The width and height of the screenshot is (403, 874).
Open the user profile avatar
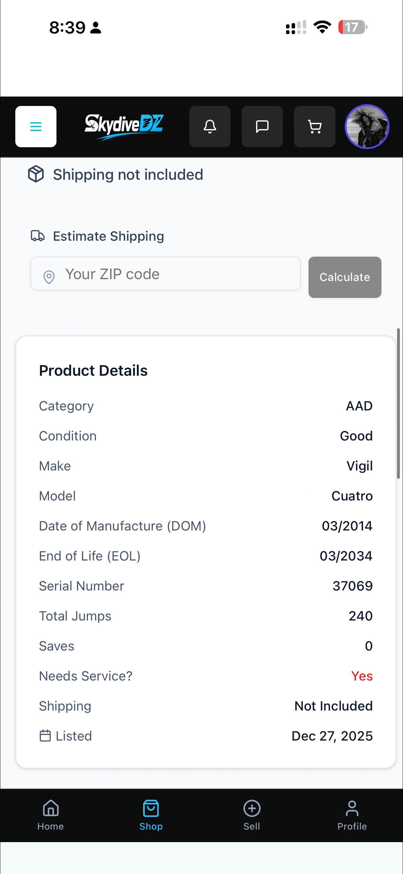pyautogui.click(x=367, y=126)
